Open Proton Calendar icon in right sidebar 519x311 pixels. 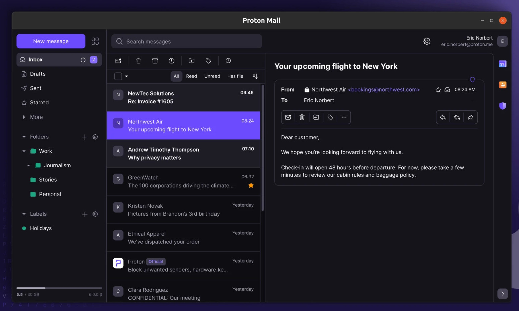click(x=502, y=64)
